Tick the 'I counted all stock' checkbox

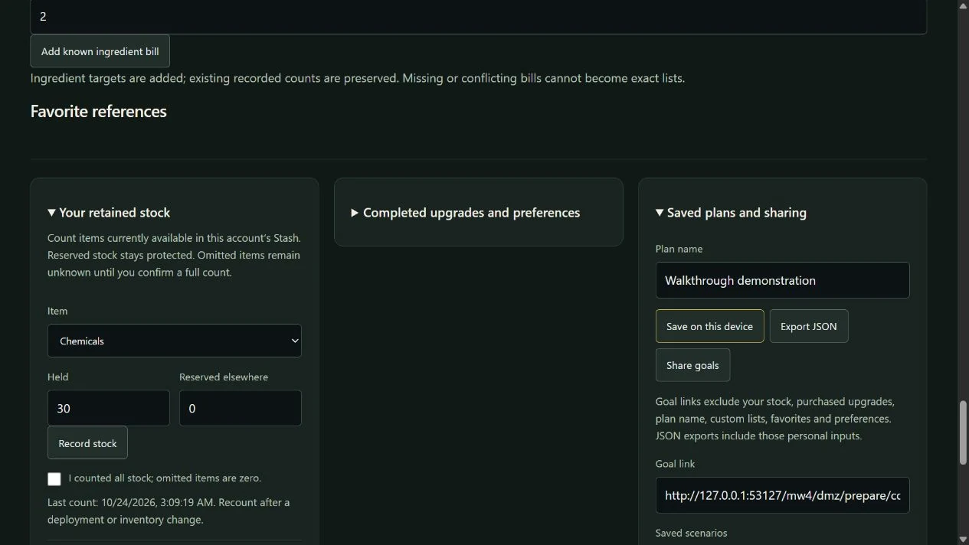[54, 479]
